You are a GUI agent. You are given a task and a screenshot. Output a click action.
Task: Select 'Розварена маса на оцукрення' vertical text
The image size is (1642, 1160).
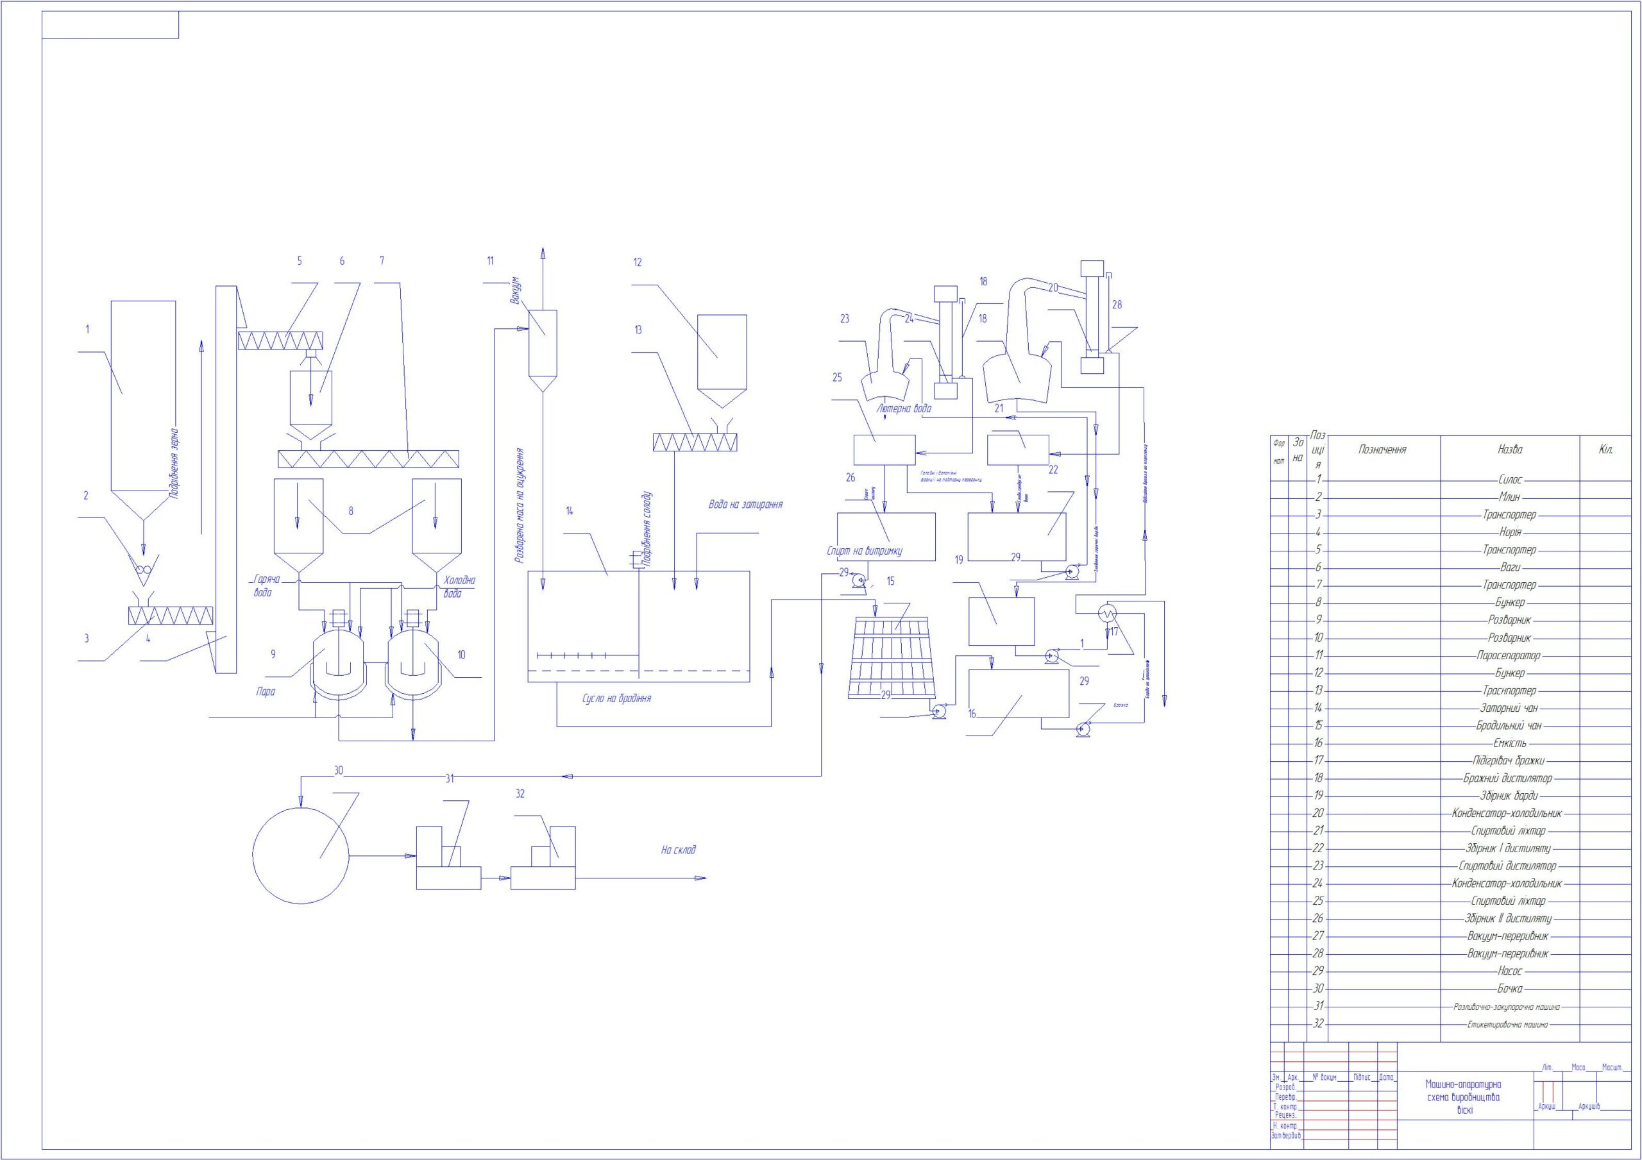pos(519,507)
